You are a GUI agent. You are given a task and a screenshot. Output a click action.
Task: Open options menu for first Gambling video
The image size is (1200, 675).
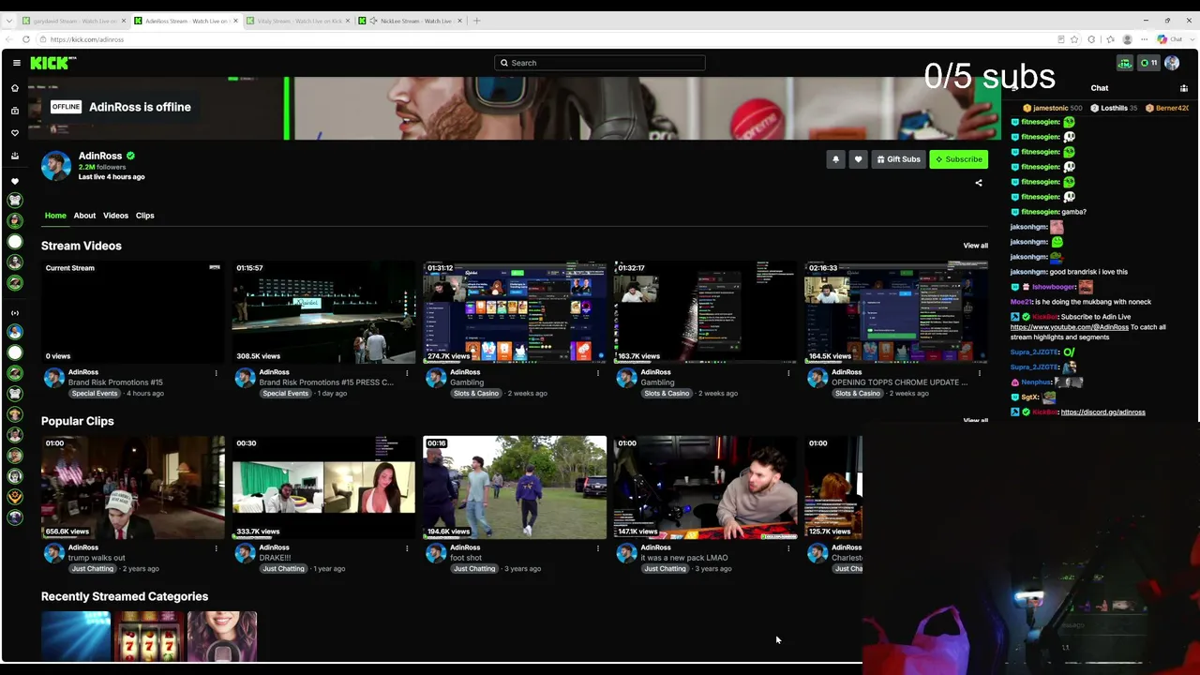[x=598, y=373]
